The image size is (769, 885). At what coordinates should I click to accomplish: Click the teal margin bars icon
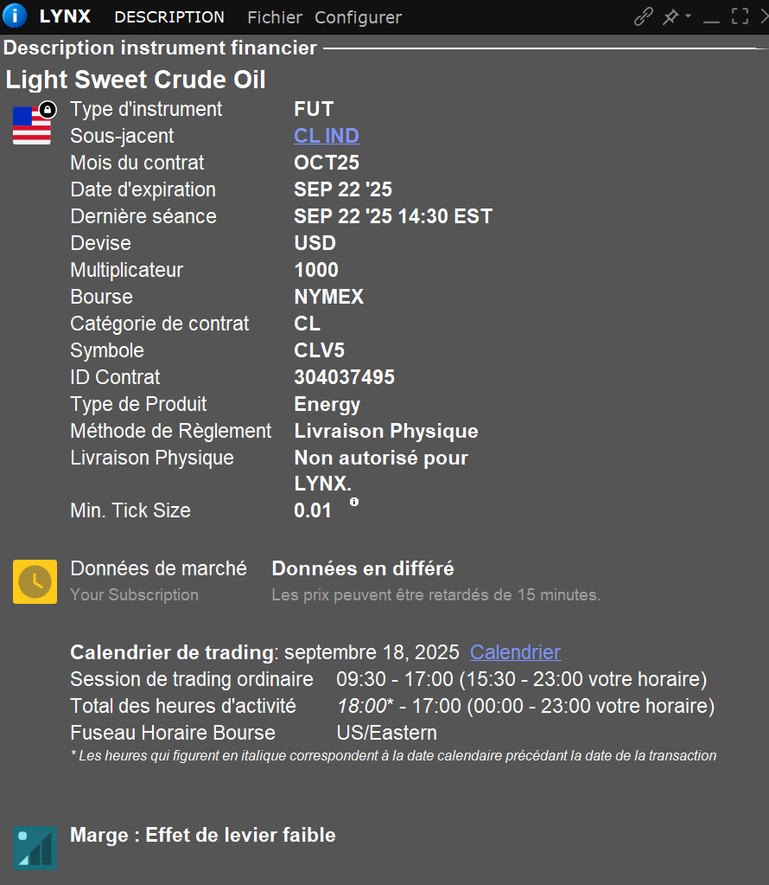pyautogui.click(x=35, y=847)
